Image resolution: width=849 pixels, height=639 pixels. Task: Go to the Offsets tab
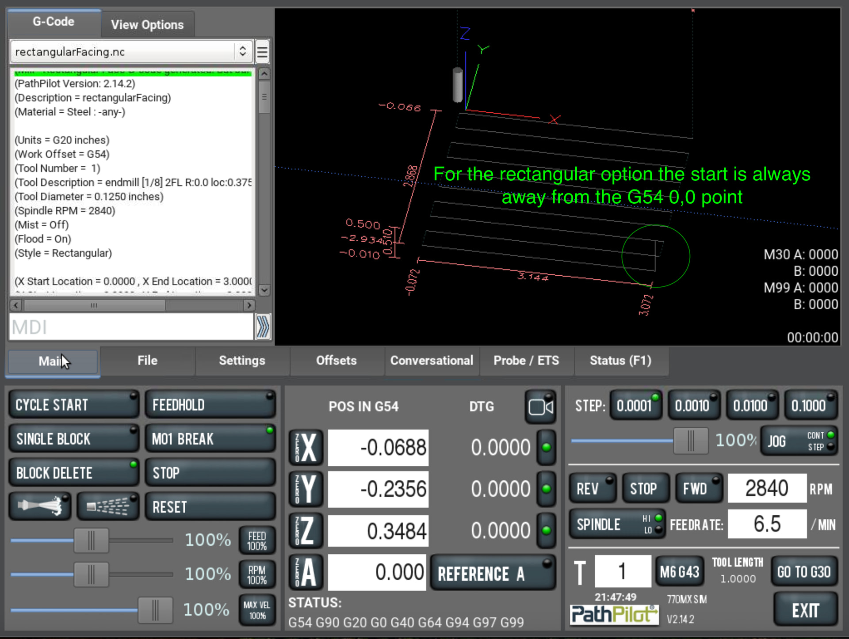(336, 361)
